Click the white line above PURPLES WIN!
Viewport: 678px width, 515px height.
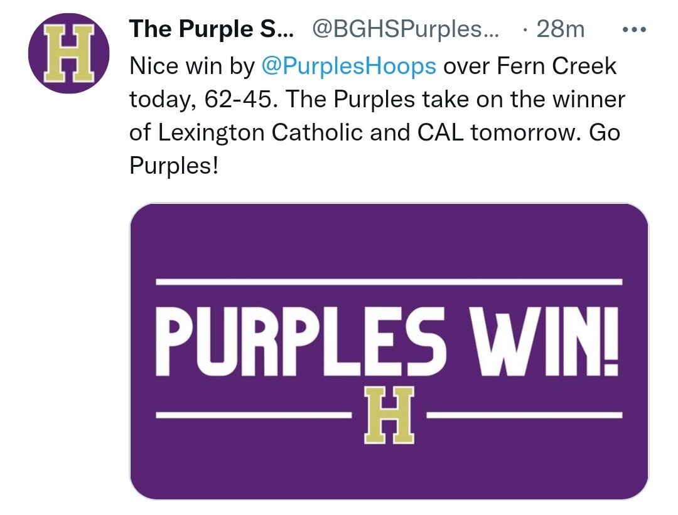389,282
